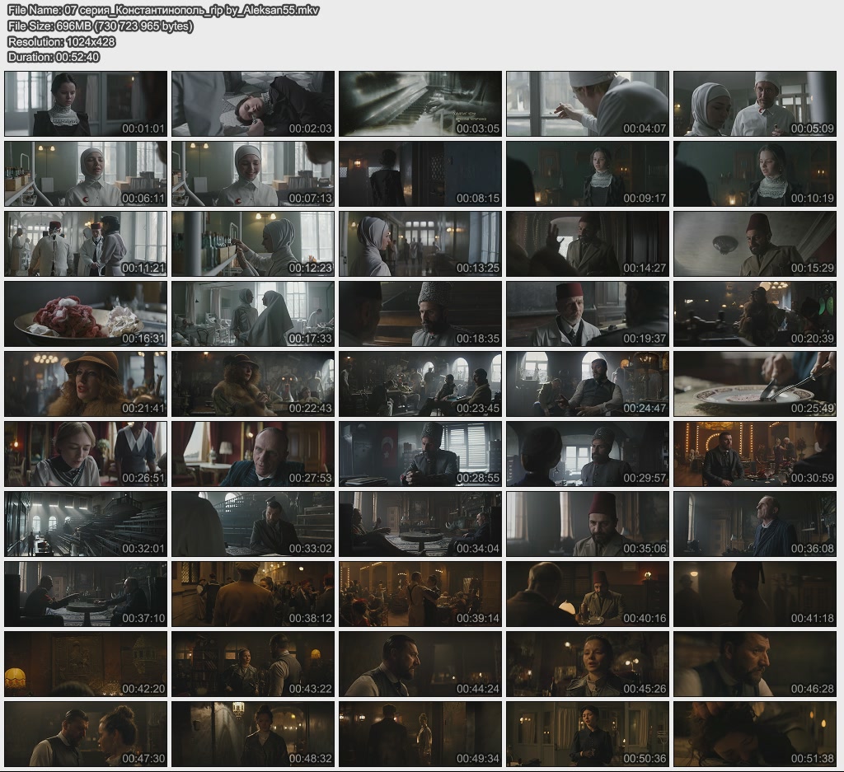844x772 pixels.
Task: Select the thumbnail at 00:38:12
Action: pyautogui.click(x=253, y=593)
